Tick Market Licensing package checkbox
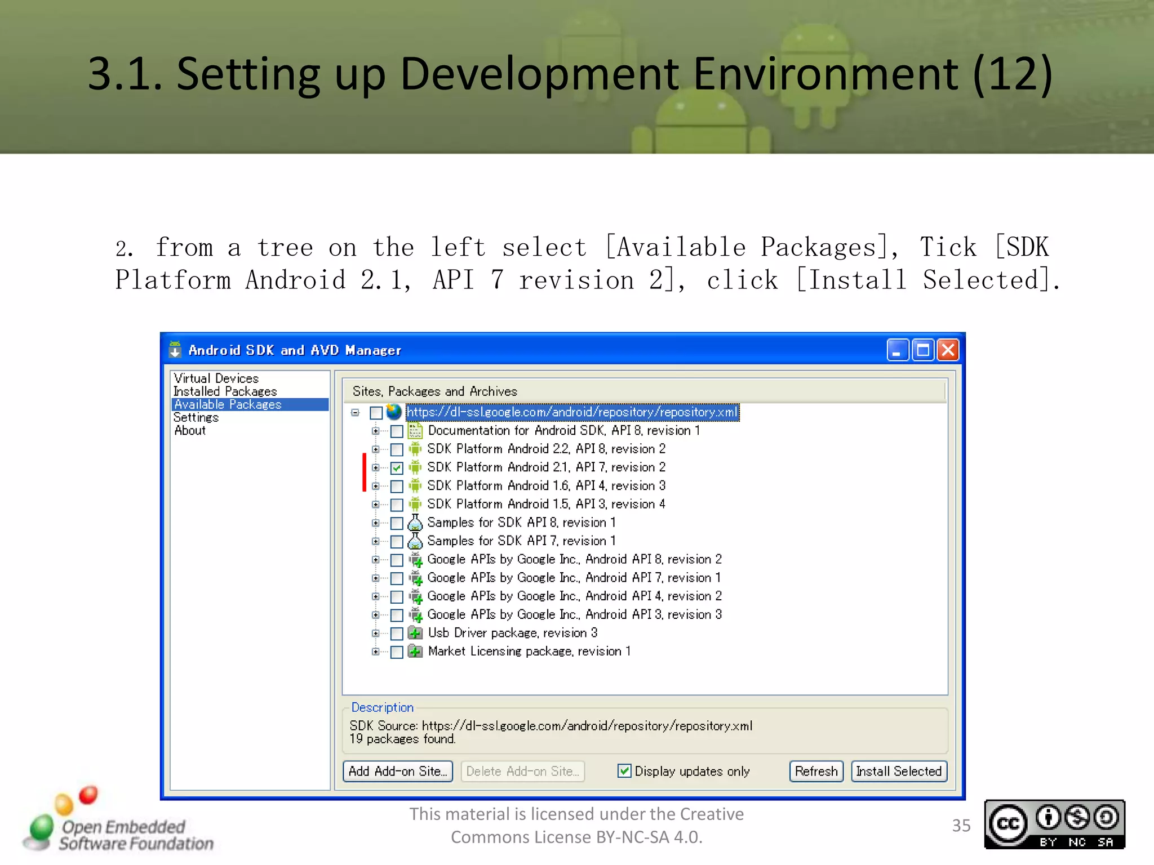This screenshot has height=865, width=1154. click(397, 652)
